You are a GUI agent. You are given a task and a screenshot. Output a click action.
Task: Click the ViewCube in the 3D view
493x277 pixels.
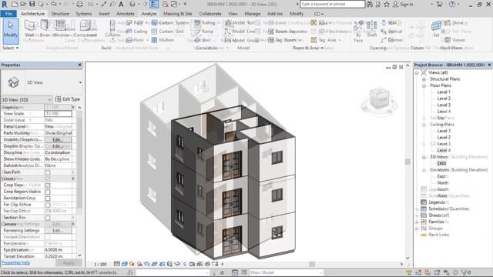[x=379, y=98]
